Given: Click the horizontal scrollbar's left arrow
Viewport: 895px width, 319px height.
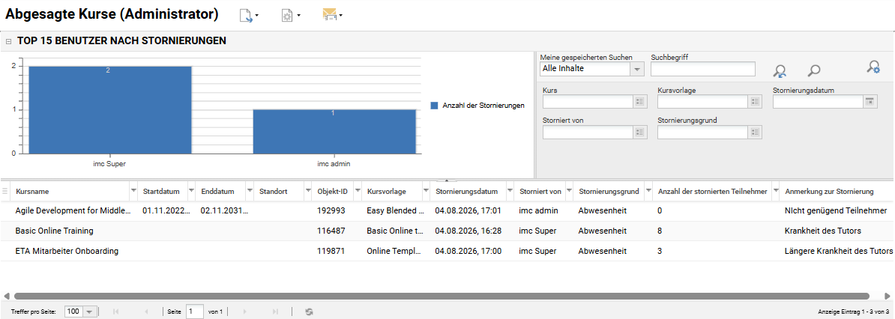Looking at the screenshot, I should (x=6, y=297).
